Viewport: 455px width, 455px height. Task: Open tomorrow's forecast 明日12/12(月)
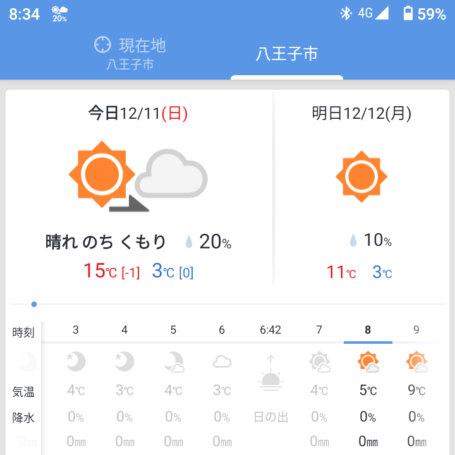click(361, 114)
